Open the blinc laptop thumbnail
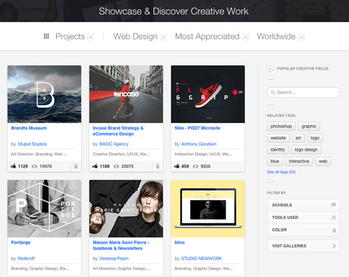This screenshot has width=349, height=277. click(208, 209)
